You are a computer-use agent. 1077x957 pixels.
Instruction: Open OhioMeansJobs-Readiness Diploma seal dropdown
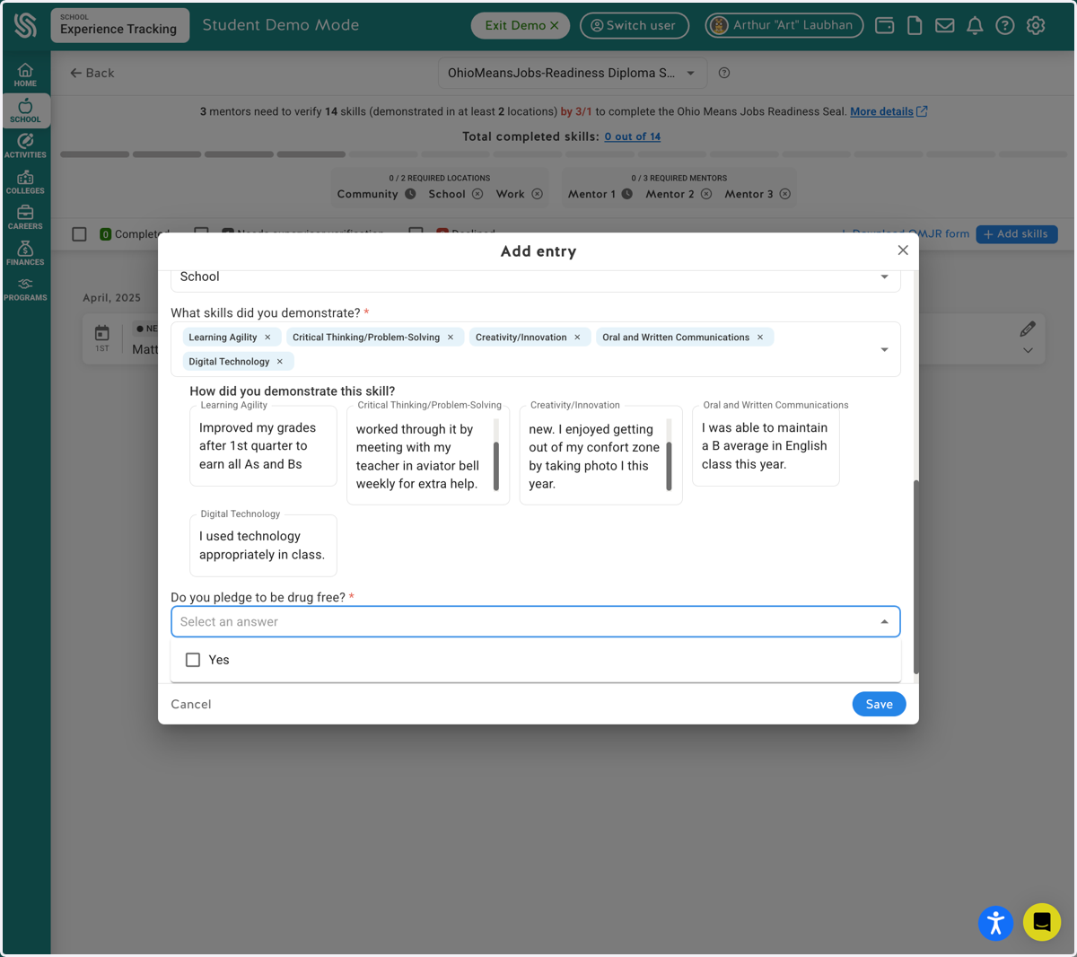point(573,73)
